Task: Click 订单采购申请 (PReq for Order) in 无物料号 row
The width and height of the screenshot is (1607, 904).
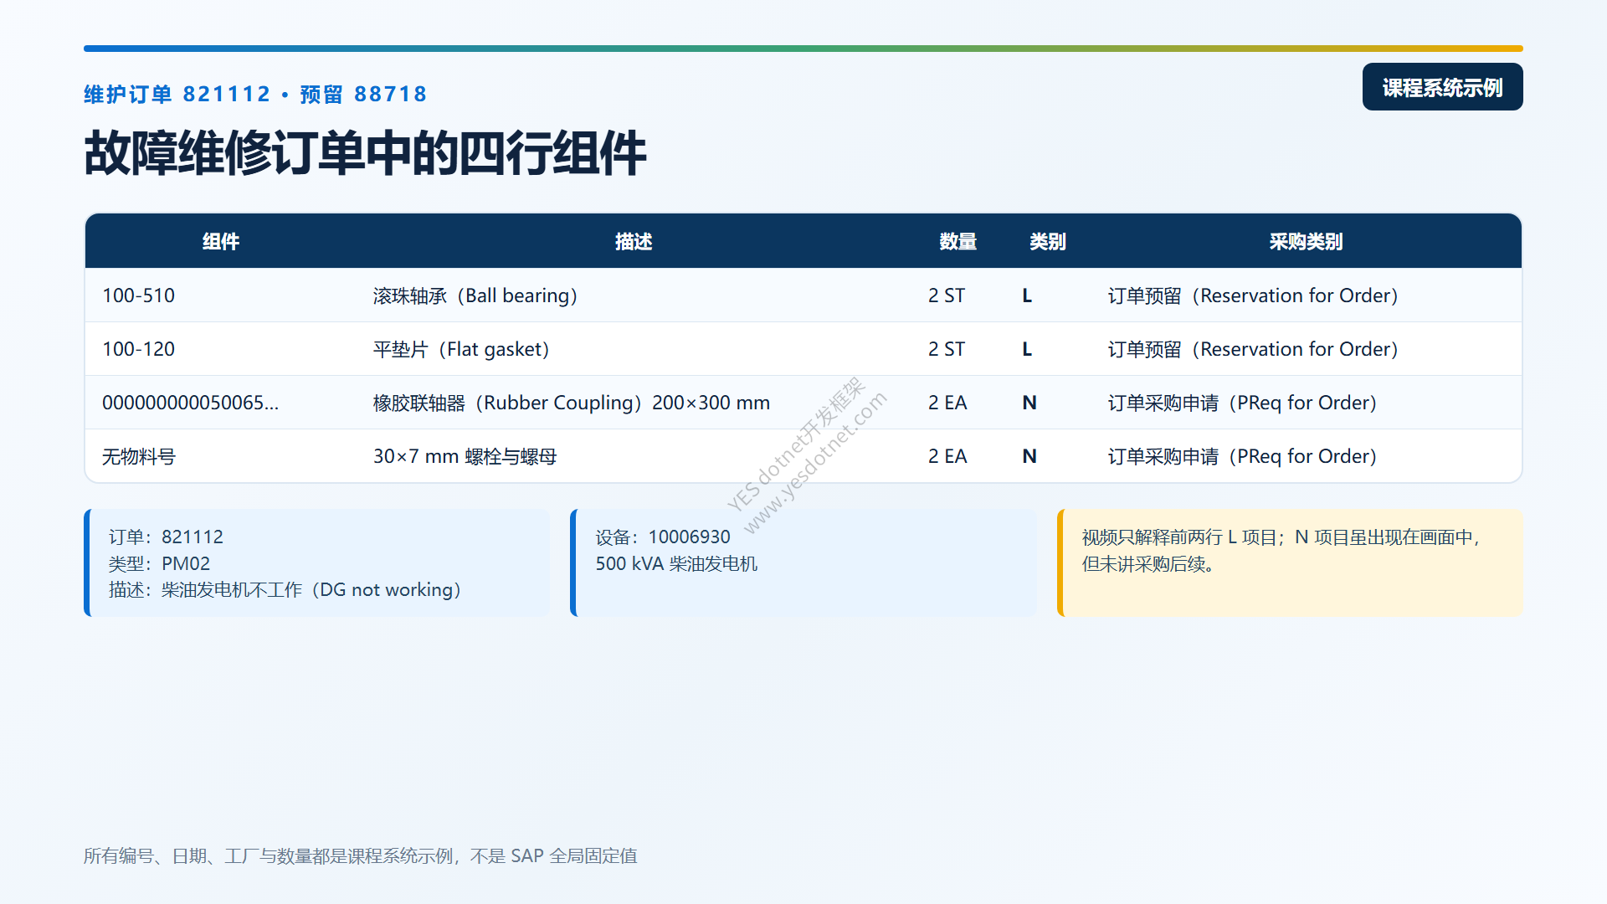Action: 1242,456
